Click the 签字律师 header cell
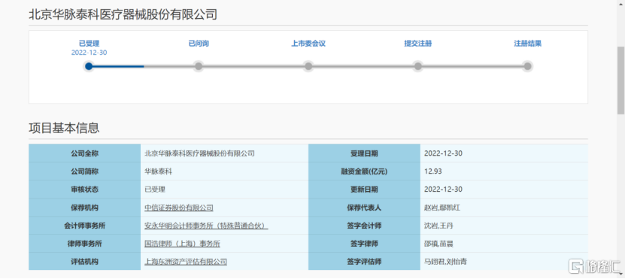This screenshot has height=279, width=625. point(364,244)
